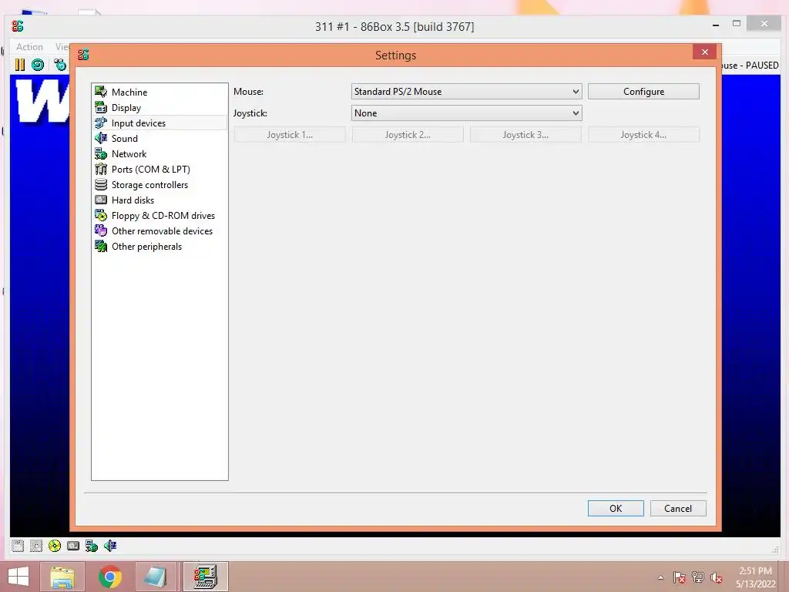The height and width of the screenshot is (592, 789).
Task: Click the Joystick 1... button
Action: pos(290,135)
